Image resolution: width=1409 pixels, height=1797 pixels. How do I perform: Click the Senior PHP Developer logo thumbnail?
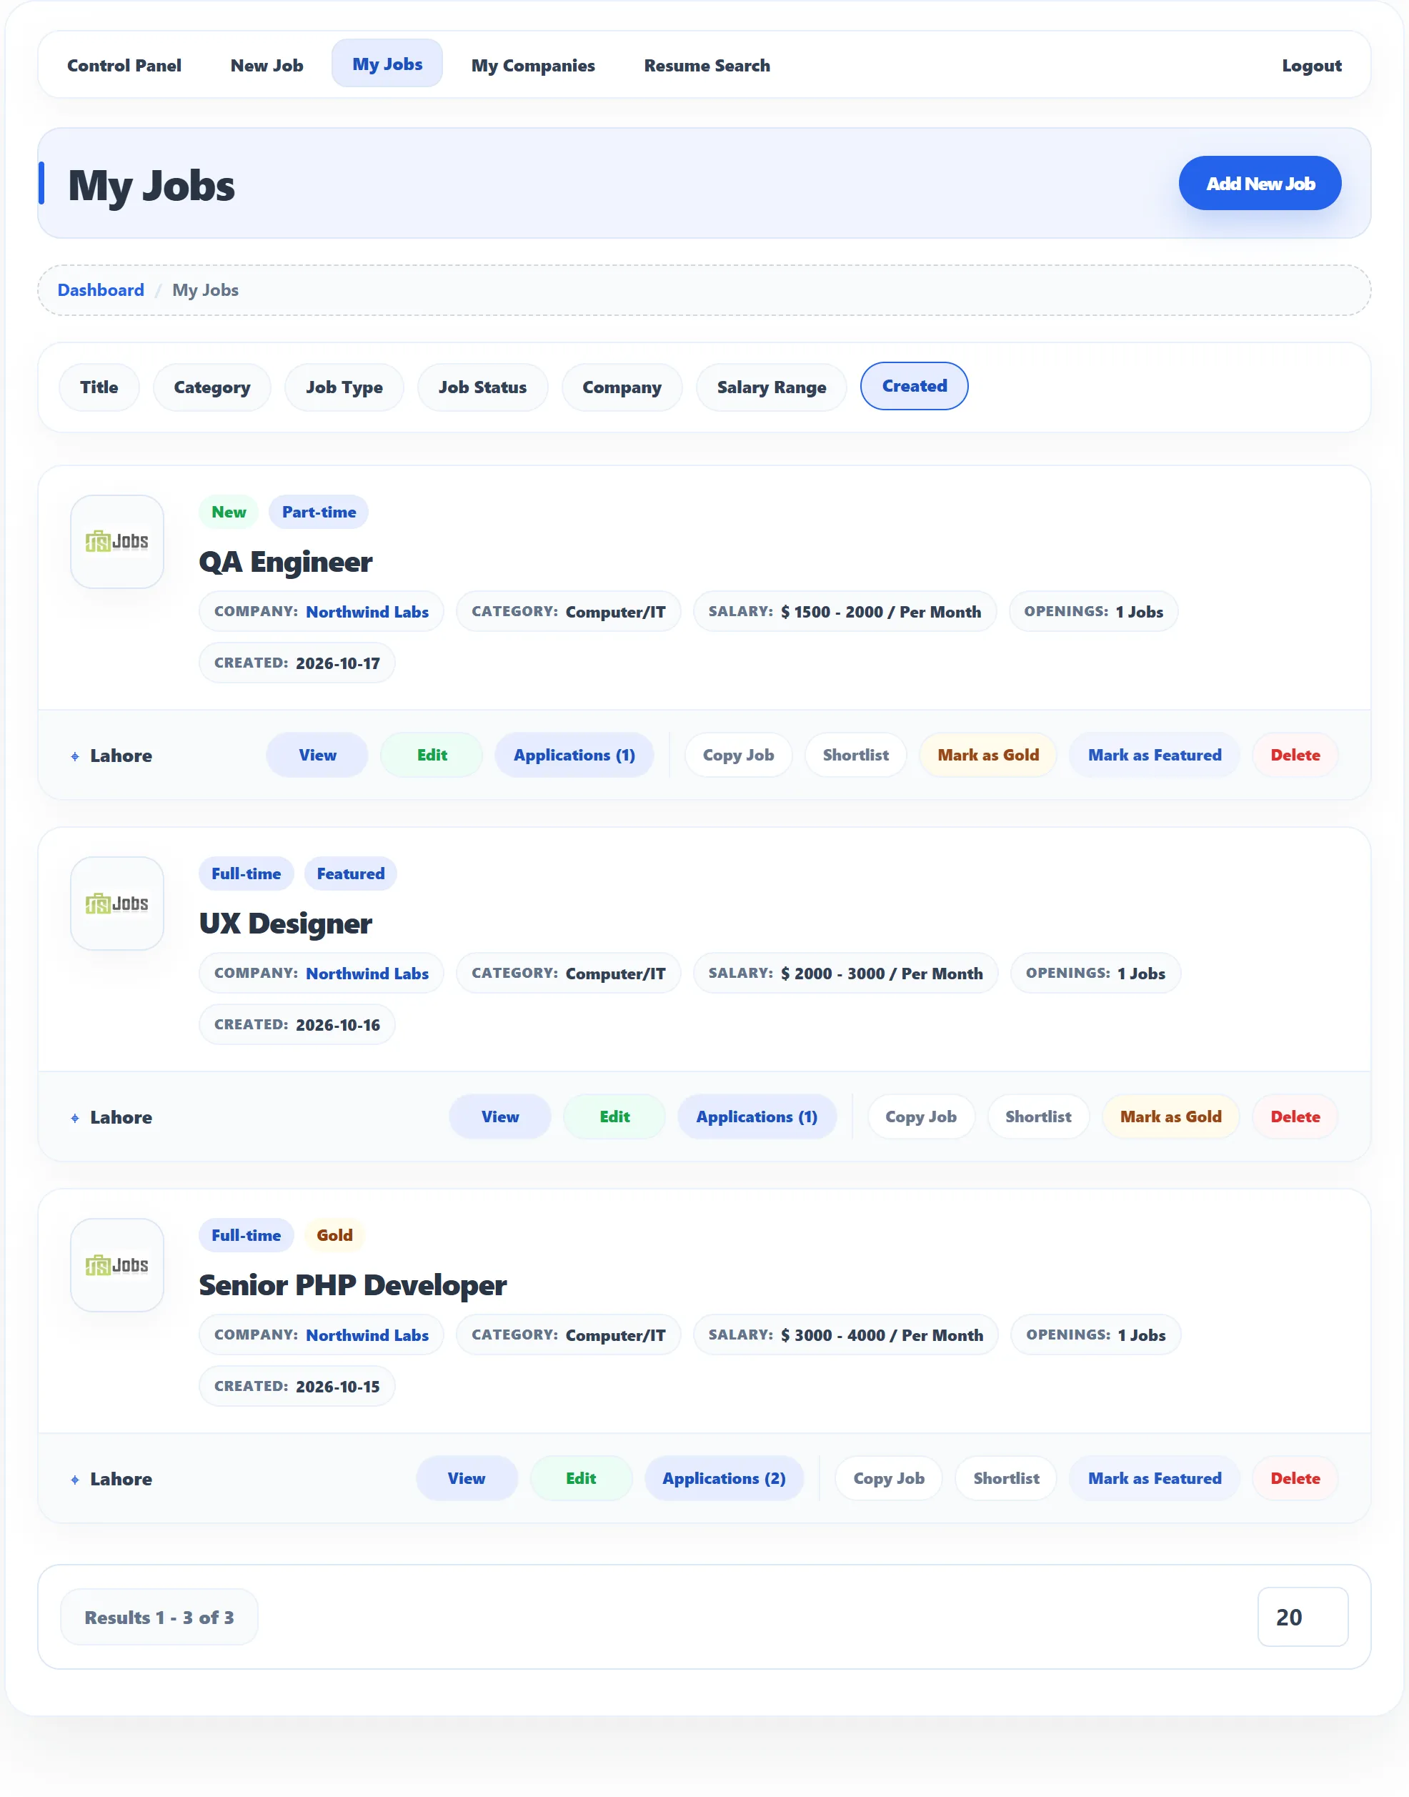click(117, 1264)
